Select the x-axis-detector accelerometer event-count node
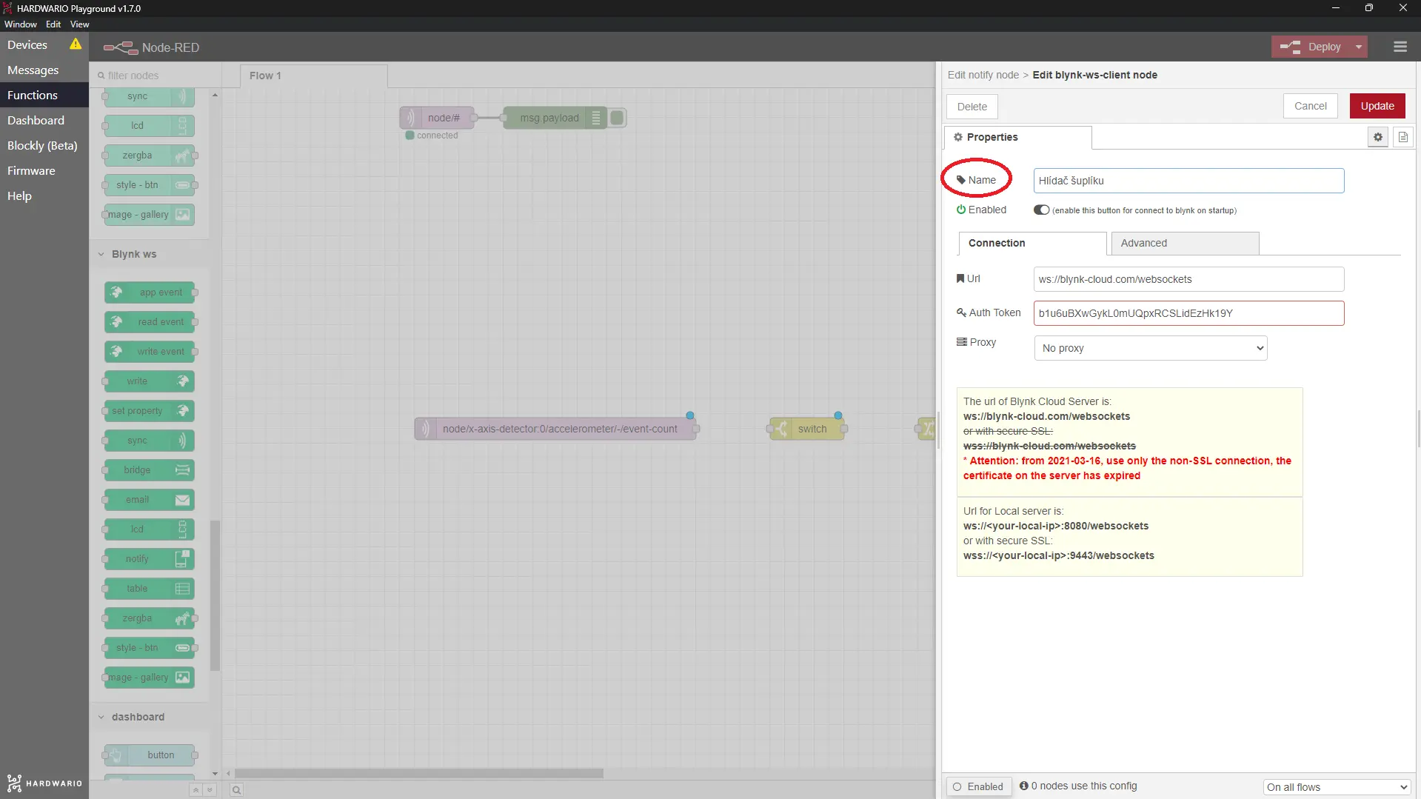 (555, 429)
